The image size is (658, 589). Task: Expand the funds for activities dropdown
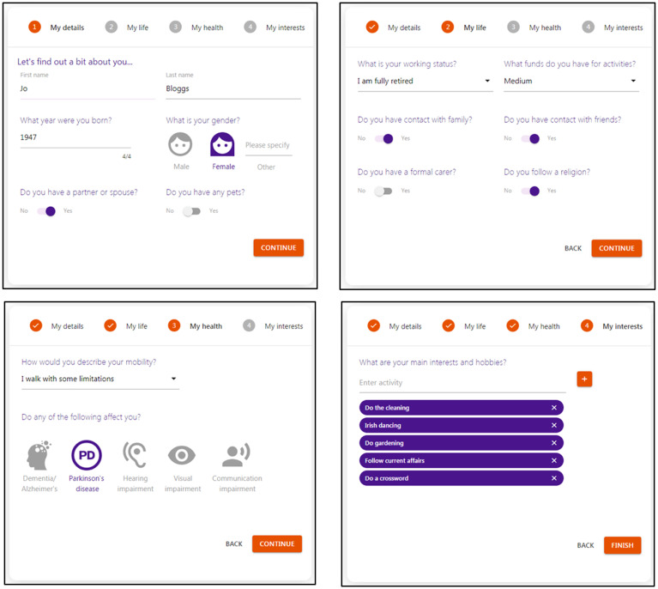(x=570, y=81)
